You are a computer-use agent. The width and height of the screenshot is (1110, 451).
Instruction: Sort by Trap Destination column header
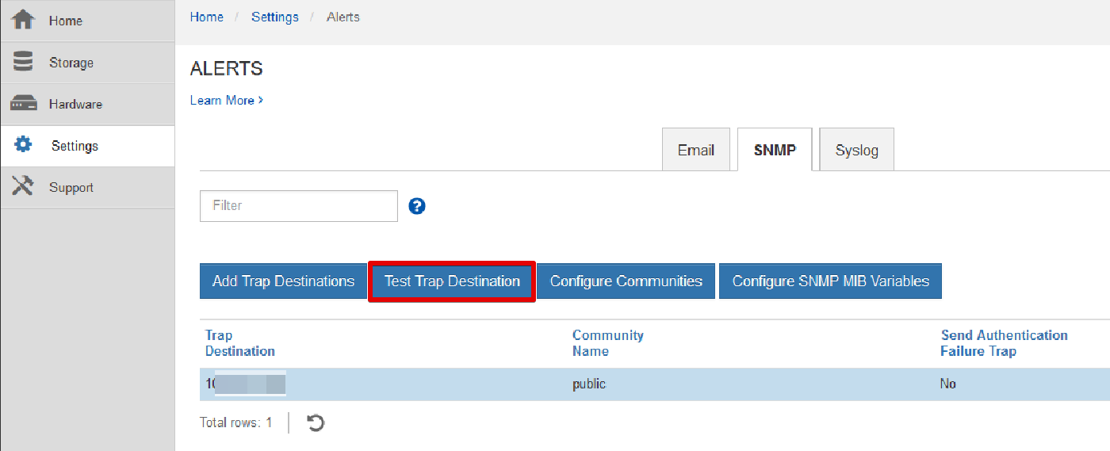(x=240, y=343)
